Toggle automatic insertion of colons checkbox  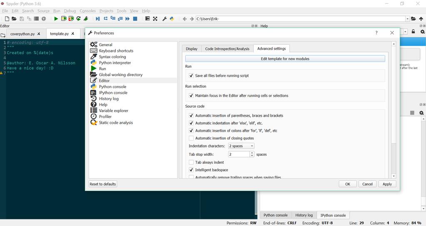191,130
